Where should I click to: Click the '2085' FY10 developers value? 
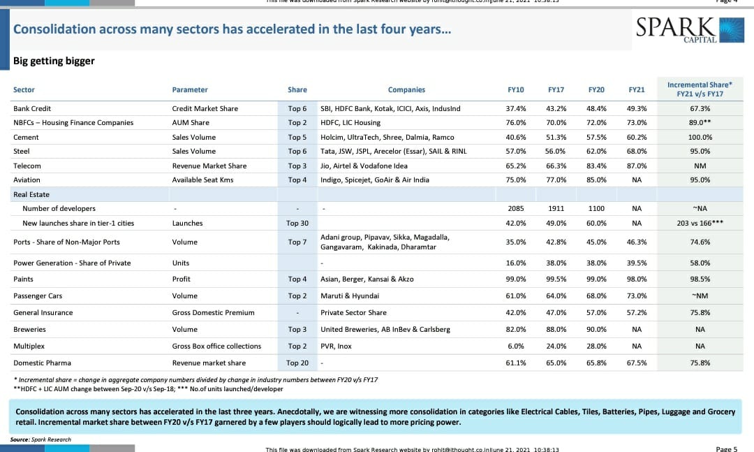pos(515,208)
